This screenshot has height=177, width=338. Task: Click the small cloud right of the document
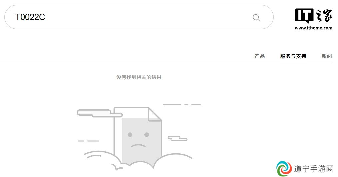178,138
